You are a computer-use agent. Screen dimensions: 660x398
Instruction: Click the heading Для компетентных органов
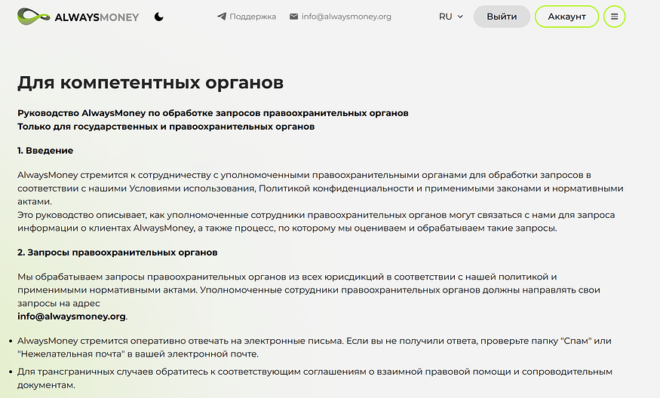click(150, 82)
